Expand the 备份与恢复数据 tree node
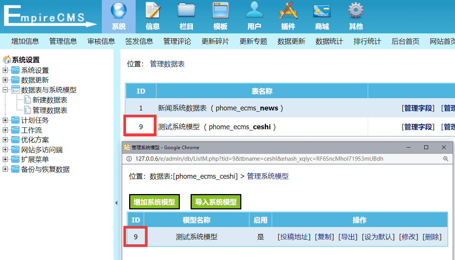 click(5, 169)
